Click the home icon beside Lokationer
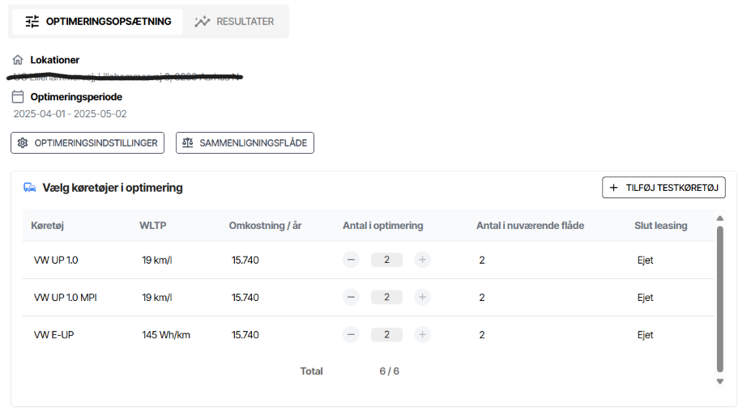The height and width of the screenshot is (411, 738). point(18,60)
